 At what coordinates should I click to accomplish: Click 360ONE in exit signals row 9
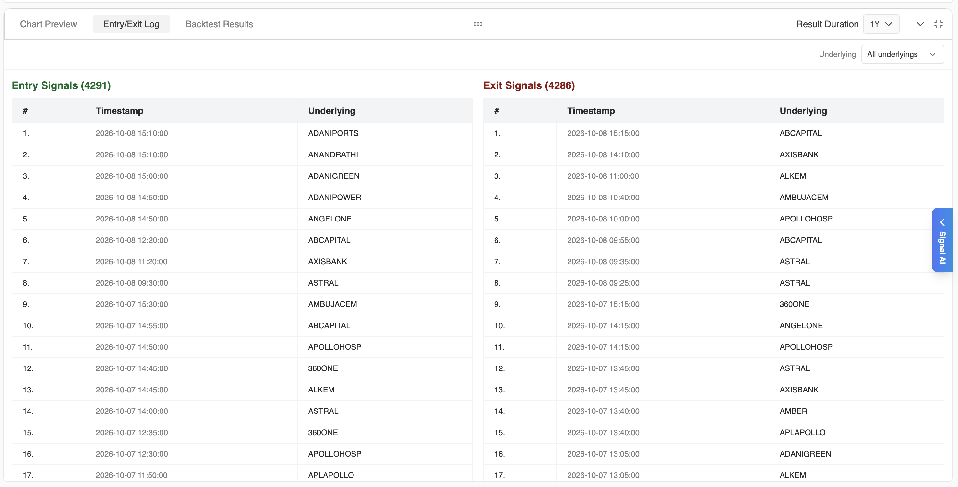click(x=794, y=304)
